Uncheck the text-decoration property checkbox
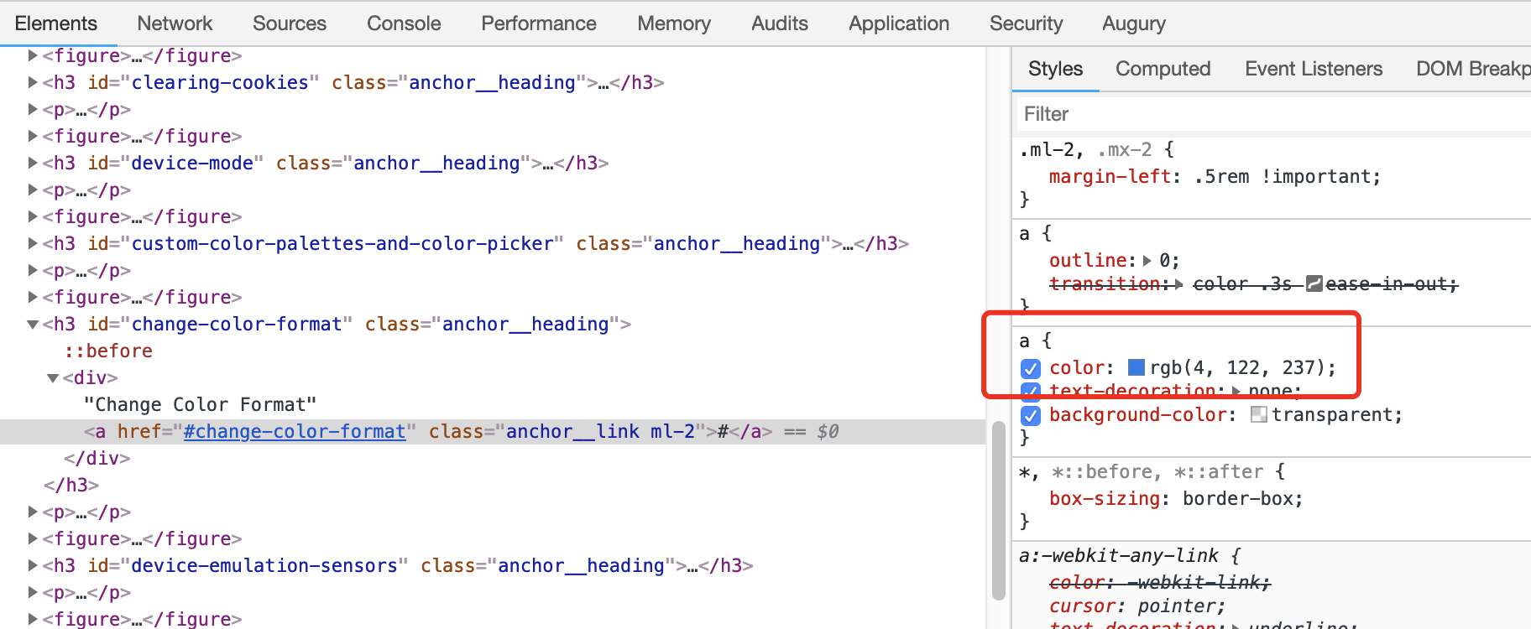Viewport: 1531px width, 629px height. click(1031, 390)
